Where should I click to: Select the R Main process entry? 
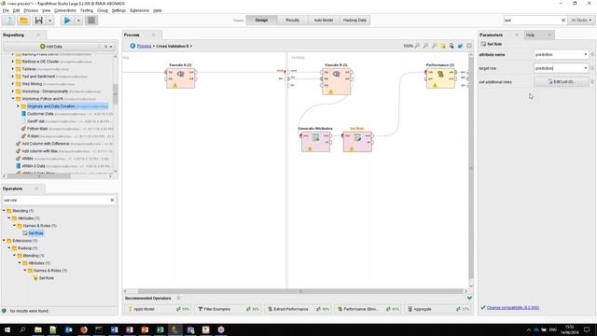tap(33, 136)
